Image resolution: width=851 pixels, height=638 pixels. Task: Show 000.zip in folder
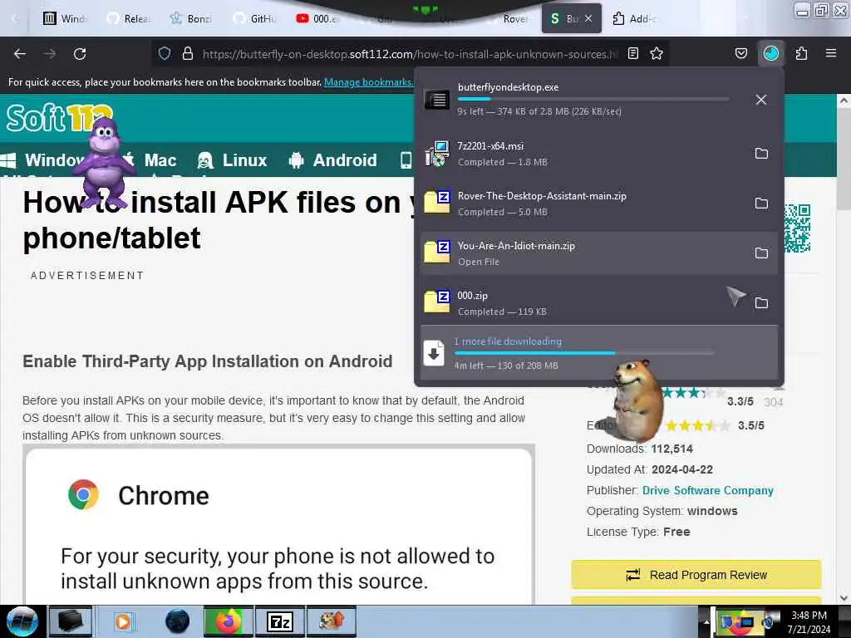(x=761, y=303)
